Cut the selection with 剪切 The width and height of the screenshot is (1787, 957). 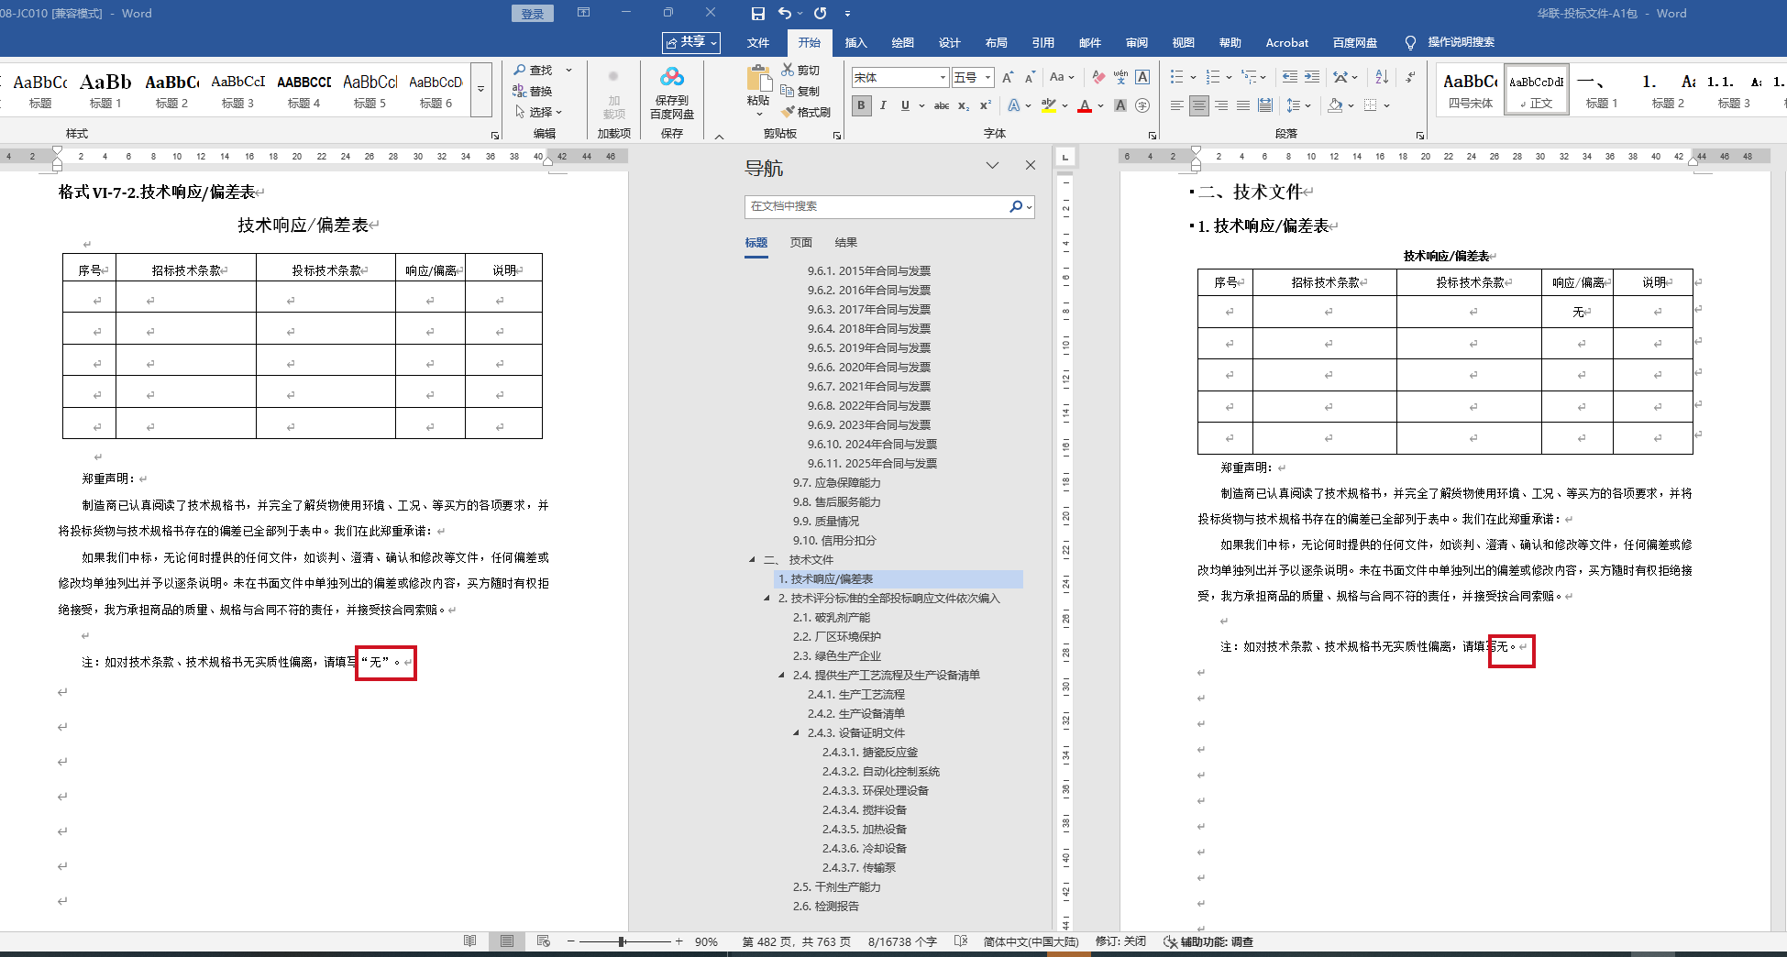pyautogui.click(x=800, y=70)
